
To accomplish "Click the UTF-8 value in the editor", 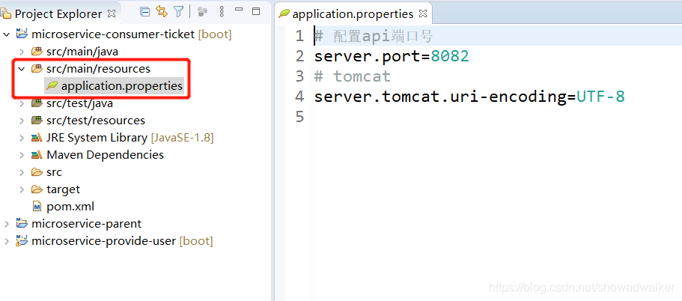I will coord(601,97).
